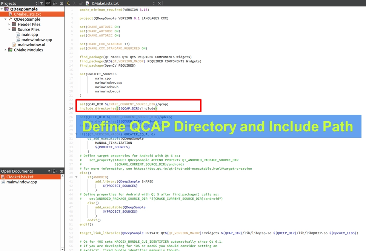
Task: Place cursor on project(QDeepSample VERSION line
Action: (x=124, y=18)
